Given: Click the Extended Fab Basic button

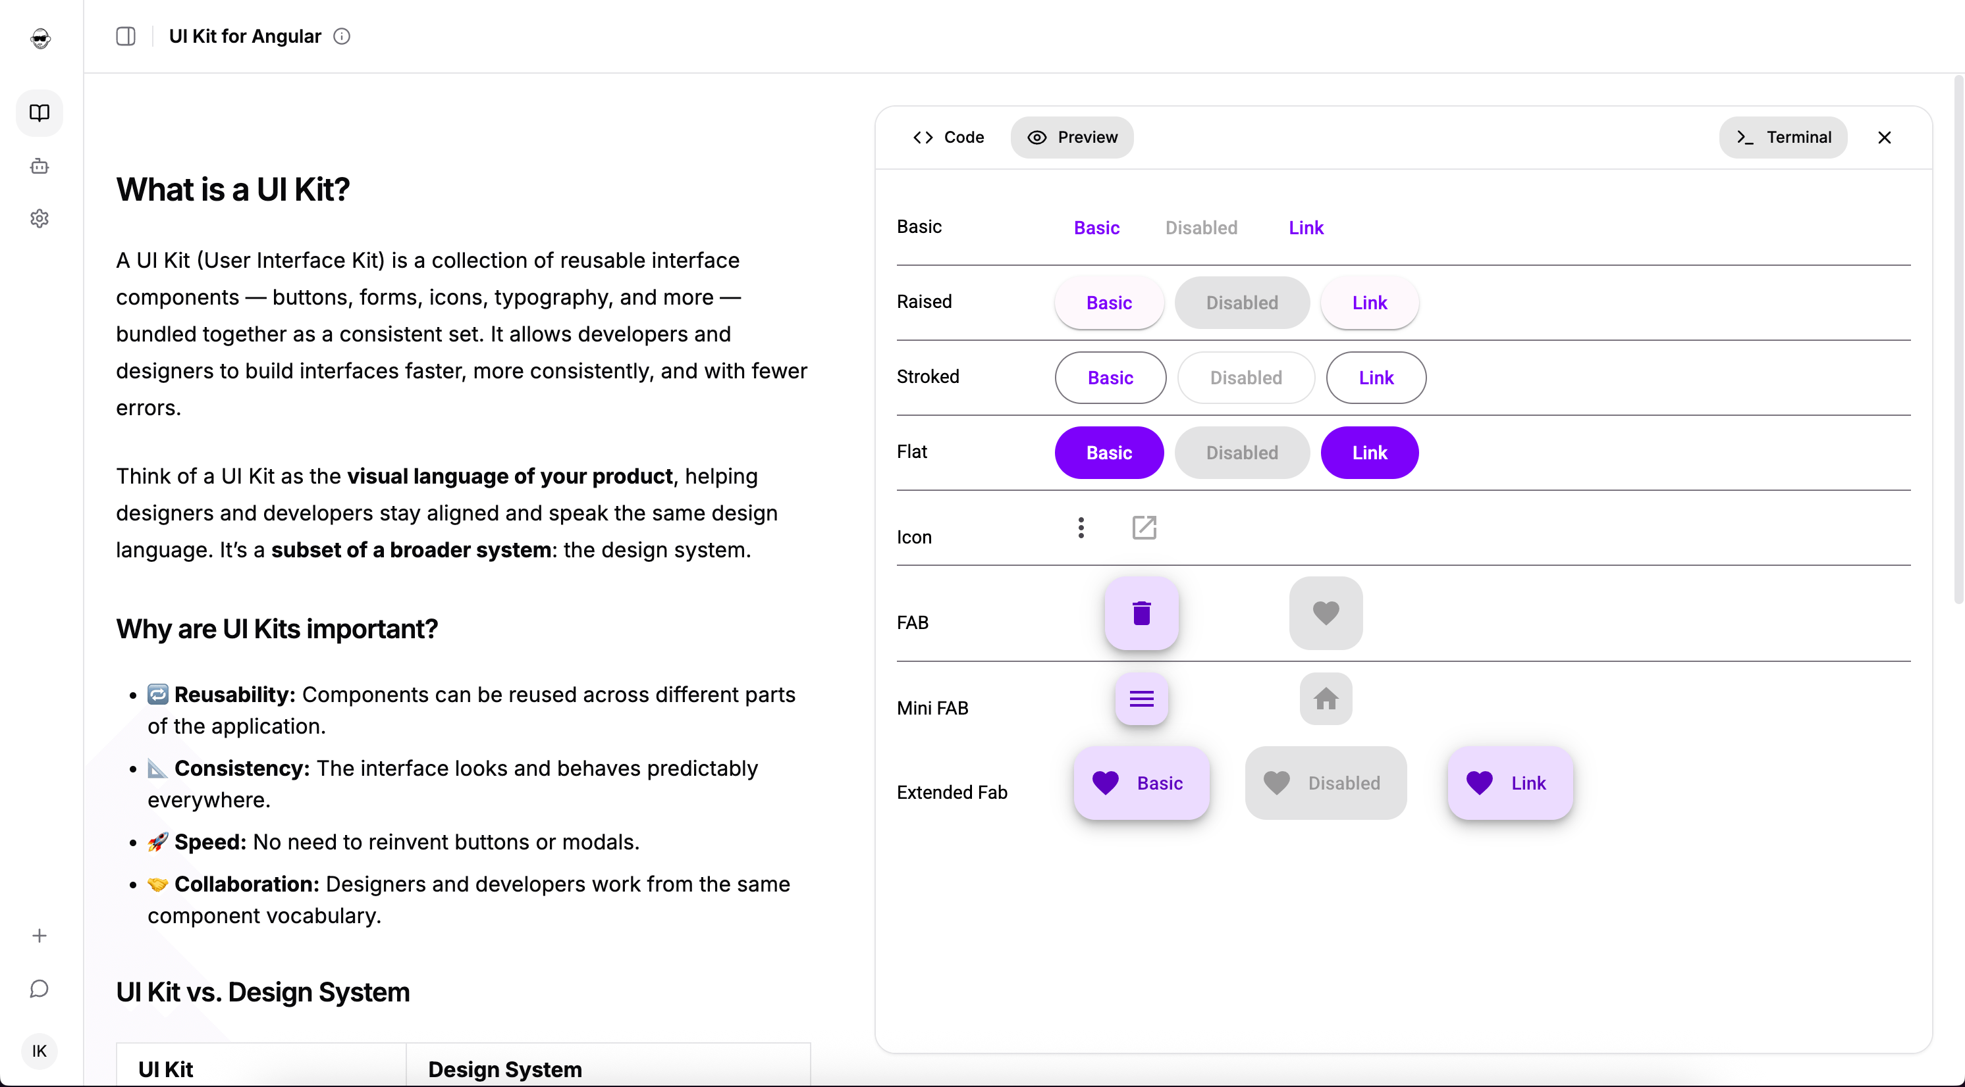Looking at the screenshot, I should pyautogui.click(x=1141, y=783).
